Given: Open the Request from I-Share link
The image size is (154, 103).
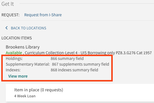Looking at the screenshot, I should pyautogui.click(x=43, y=15).
